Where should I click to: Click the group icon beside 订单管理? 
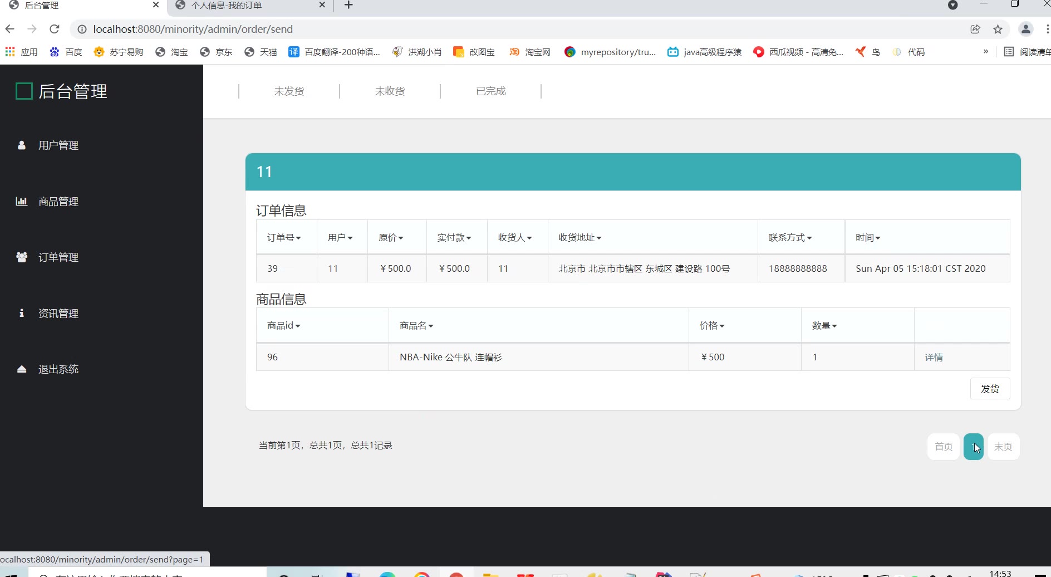22,257
